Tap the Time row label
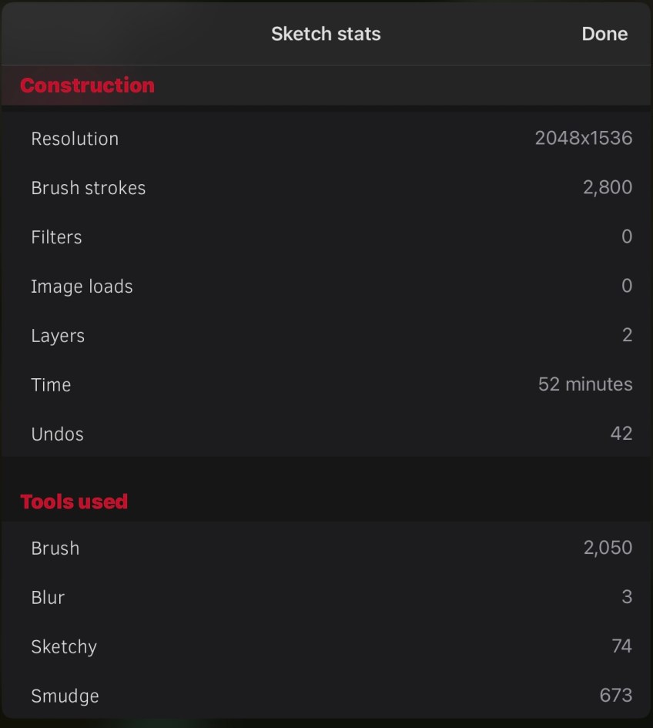The image size is (653, 728). [51, 385]
